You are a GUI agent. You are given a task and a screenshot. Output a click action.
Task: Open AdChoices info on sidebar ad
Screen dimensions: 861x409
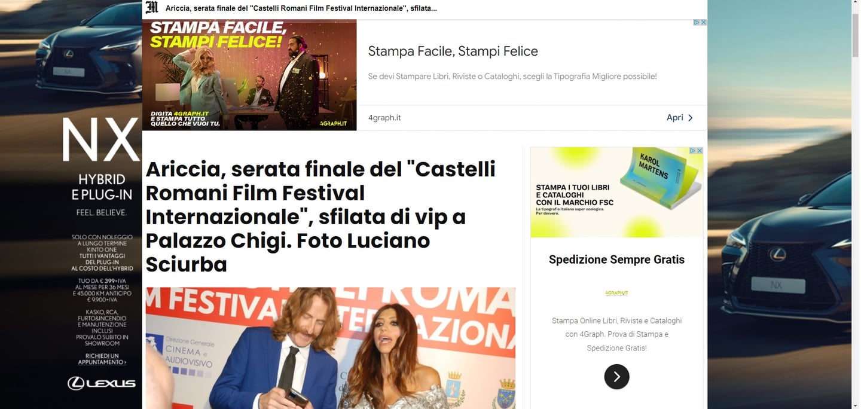tap(693, 151)
